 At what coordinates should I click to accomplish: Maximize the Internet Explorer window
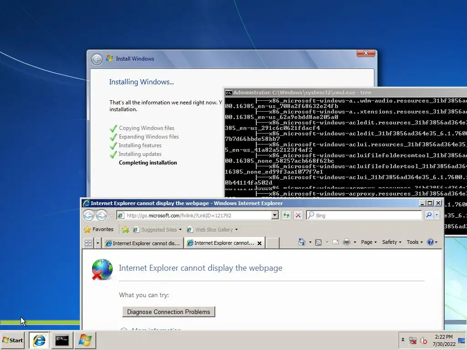pyautogui.click(x=430, y=203)
